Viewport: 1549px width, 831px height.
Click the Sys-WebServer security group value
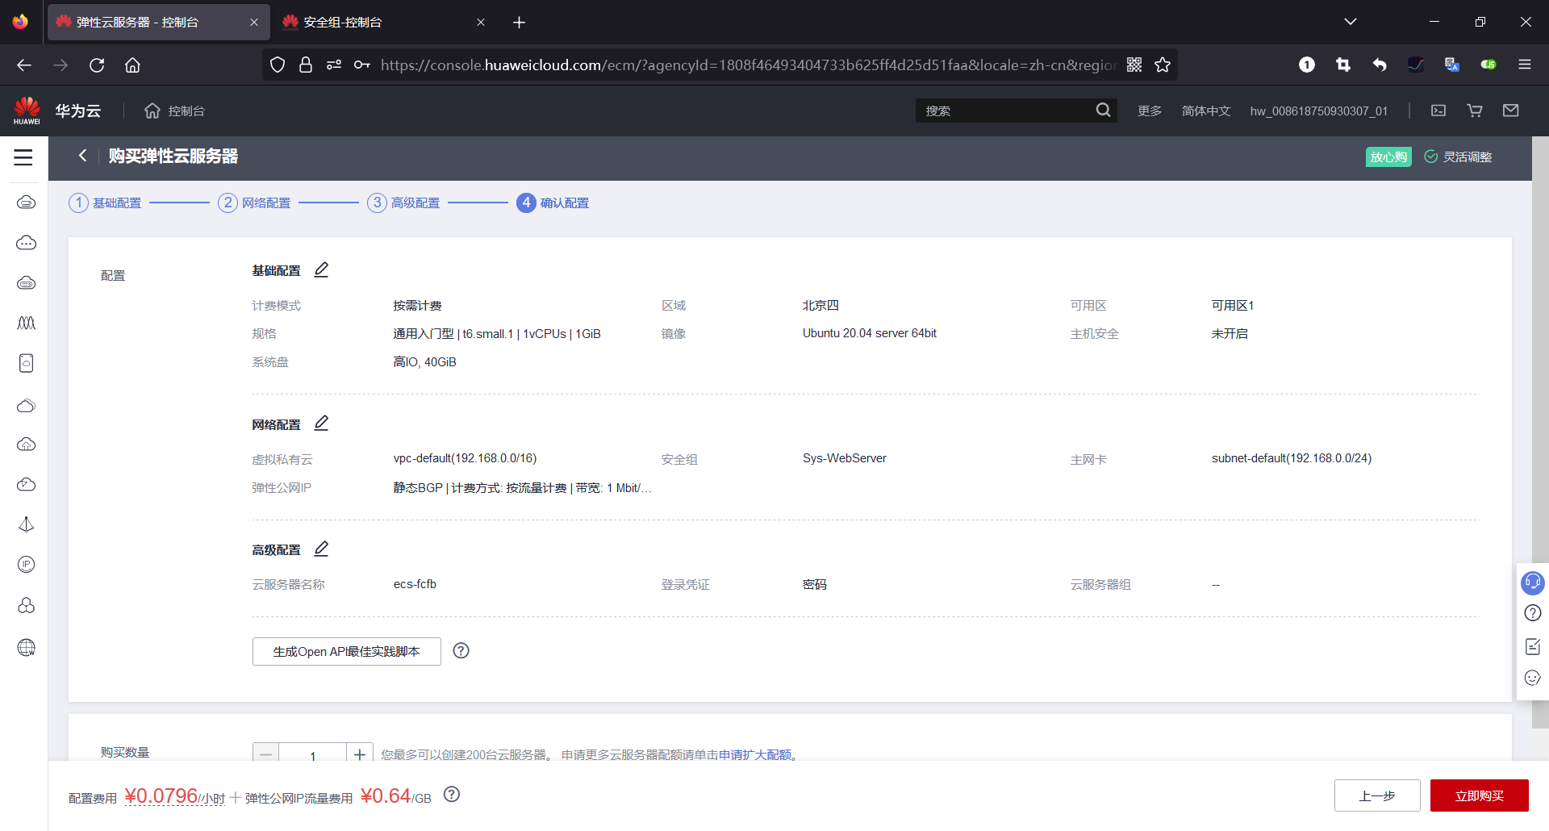pos(845,458)
